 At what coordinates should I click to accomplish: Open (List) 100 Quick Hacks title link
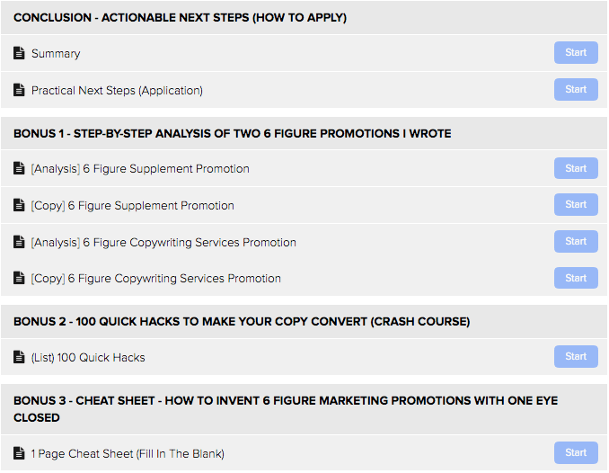tap(88, 358)
